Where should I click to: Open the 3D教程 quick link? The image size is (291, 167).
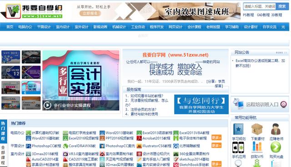(277, 15)
